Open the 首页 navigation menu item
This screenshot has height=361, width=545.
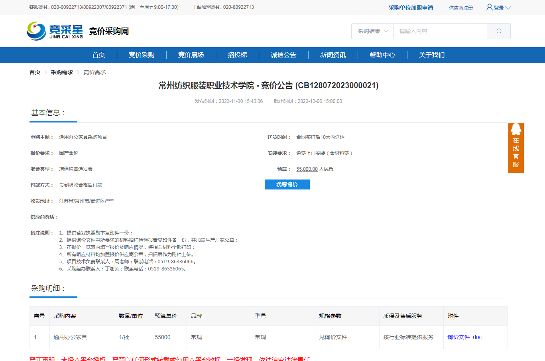98,55
